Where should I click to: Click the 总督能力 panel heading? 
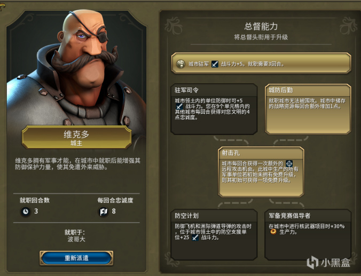(261, 27)
